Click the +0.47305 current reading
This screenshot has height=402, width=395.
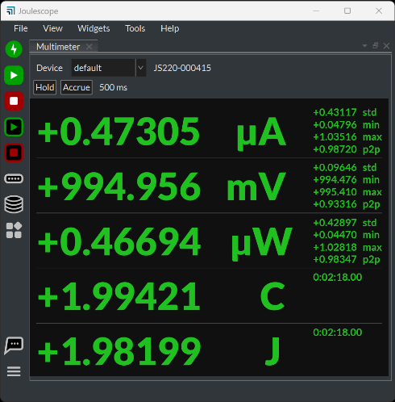tap(118, 132)
